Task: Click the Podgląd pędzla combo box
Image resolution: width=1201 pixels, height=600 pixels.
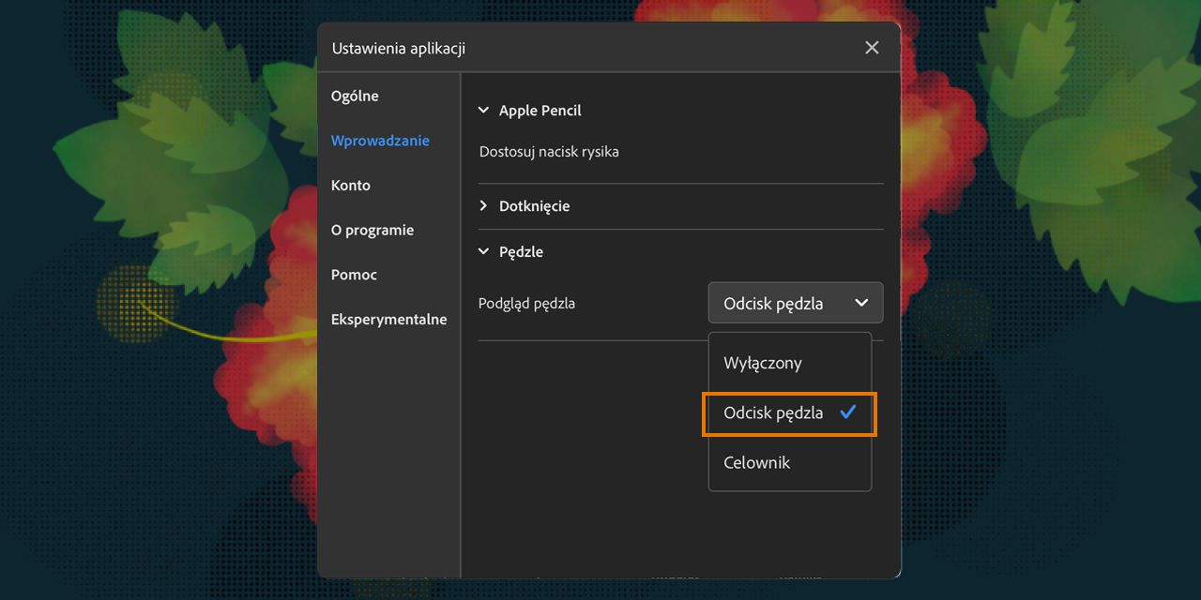Action: [x=795, y=303]
